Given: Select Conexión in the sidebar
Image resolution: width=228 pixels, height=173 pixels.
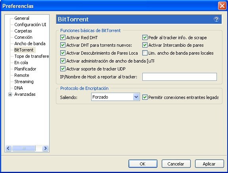Looking at the screenshot, I should click(23, 37).
